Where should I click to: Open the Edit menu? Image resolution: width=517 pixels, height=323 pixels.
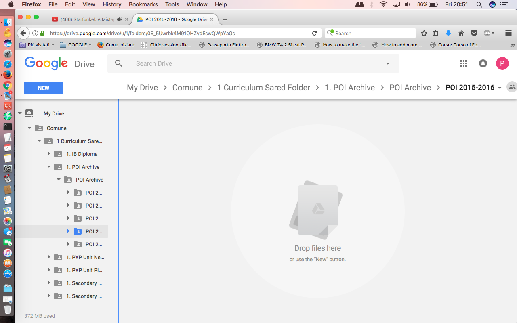click(x=70, y=4)
